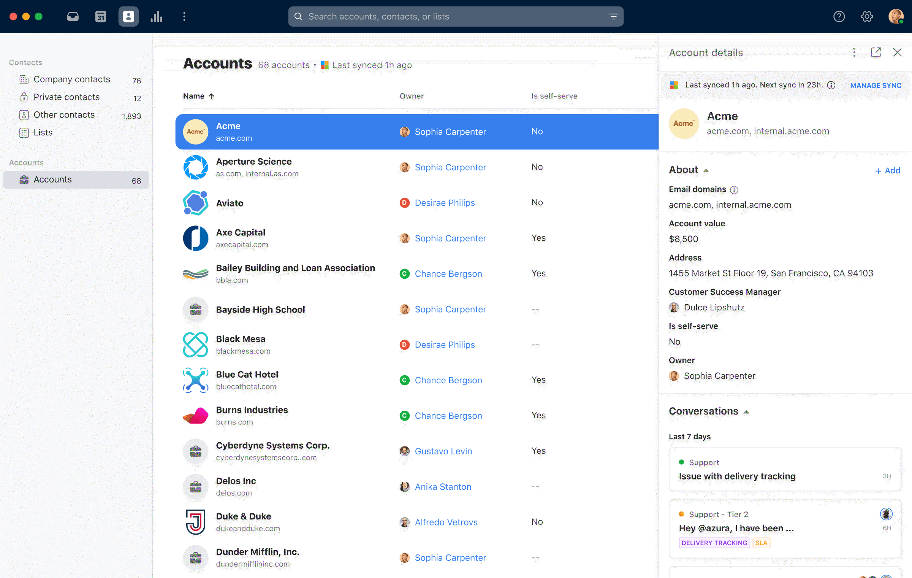The height and width of the screenshot is (578, 912).
Task: Open the Inbox icon in top bar
Action: point(73,16)
